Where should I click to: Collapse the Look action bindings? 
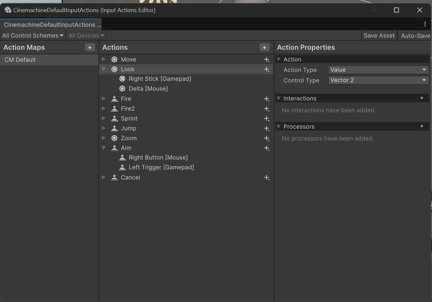click(104, 69)
